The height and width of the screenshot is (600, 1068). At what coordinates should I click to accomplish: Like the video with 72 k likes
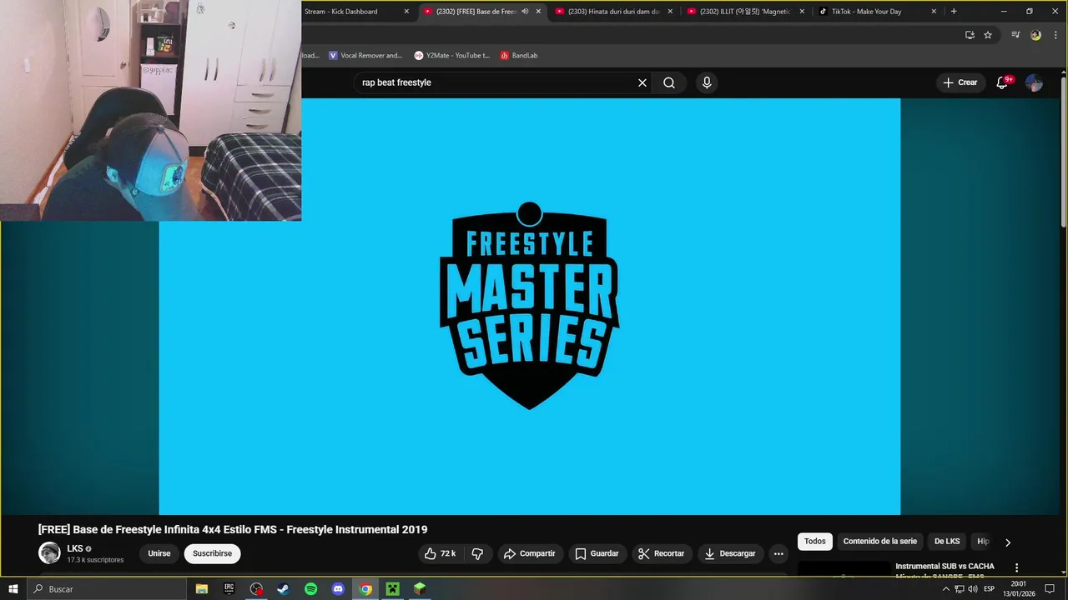click(x=441, y=553)
